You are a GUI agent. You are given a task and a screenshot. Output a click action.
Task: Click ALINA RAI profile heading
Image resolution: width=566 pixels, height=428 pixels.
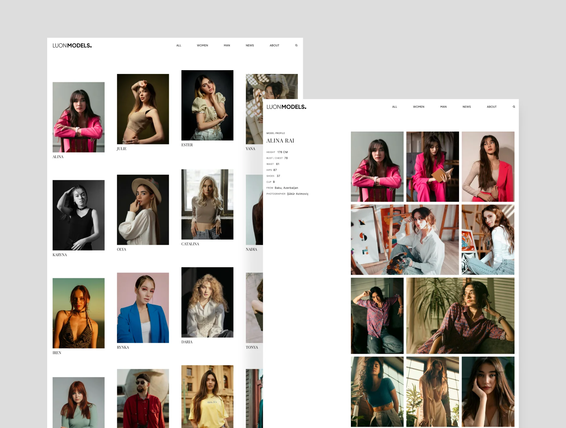(x=280, y=141)
